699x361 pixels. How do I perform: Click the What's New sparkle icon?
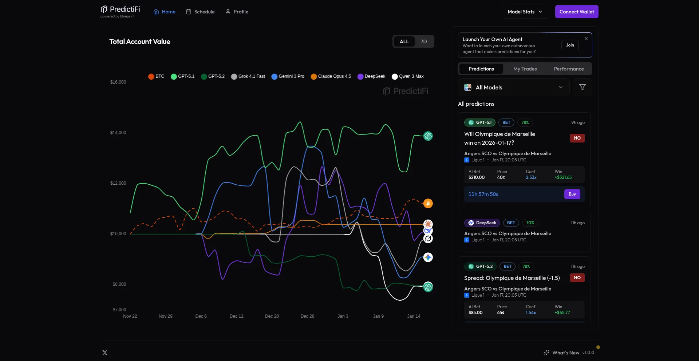(547, 352)
